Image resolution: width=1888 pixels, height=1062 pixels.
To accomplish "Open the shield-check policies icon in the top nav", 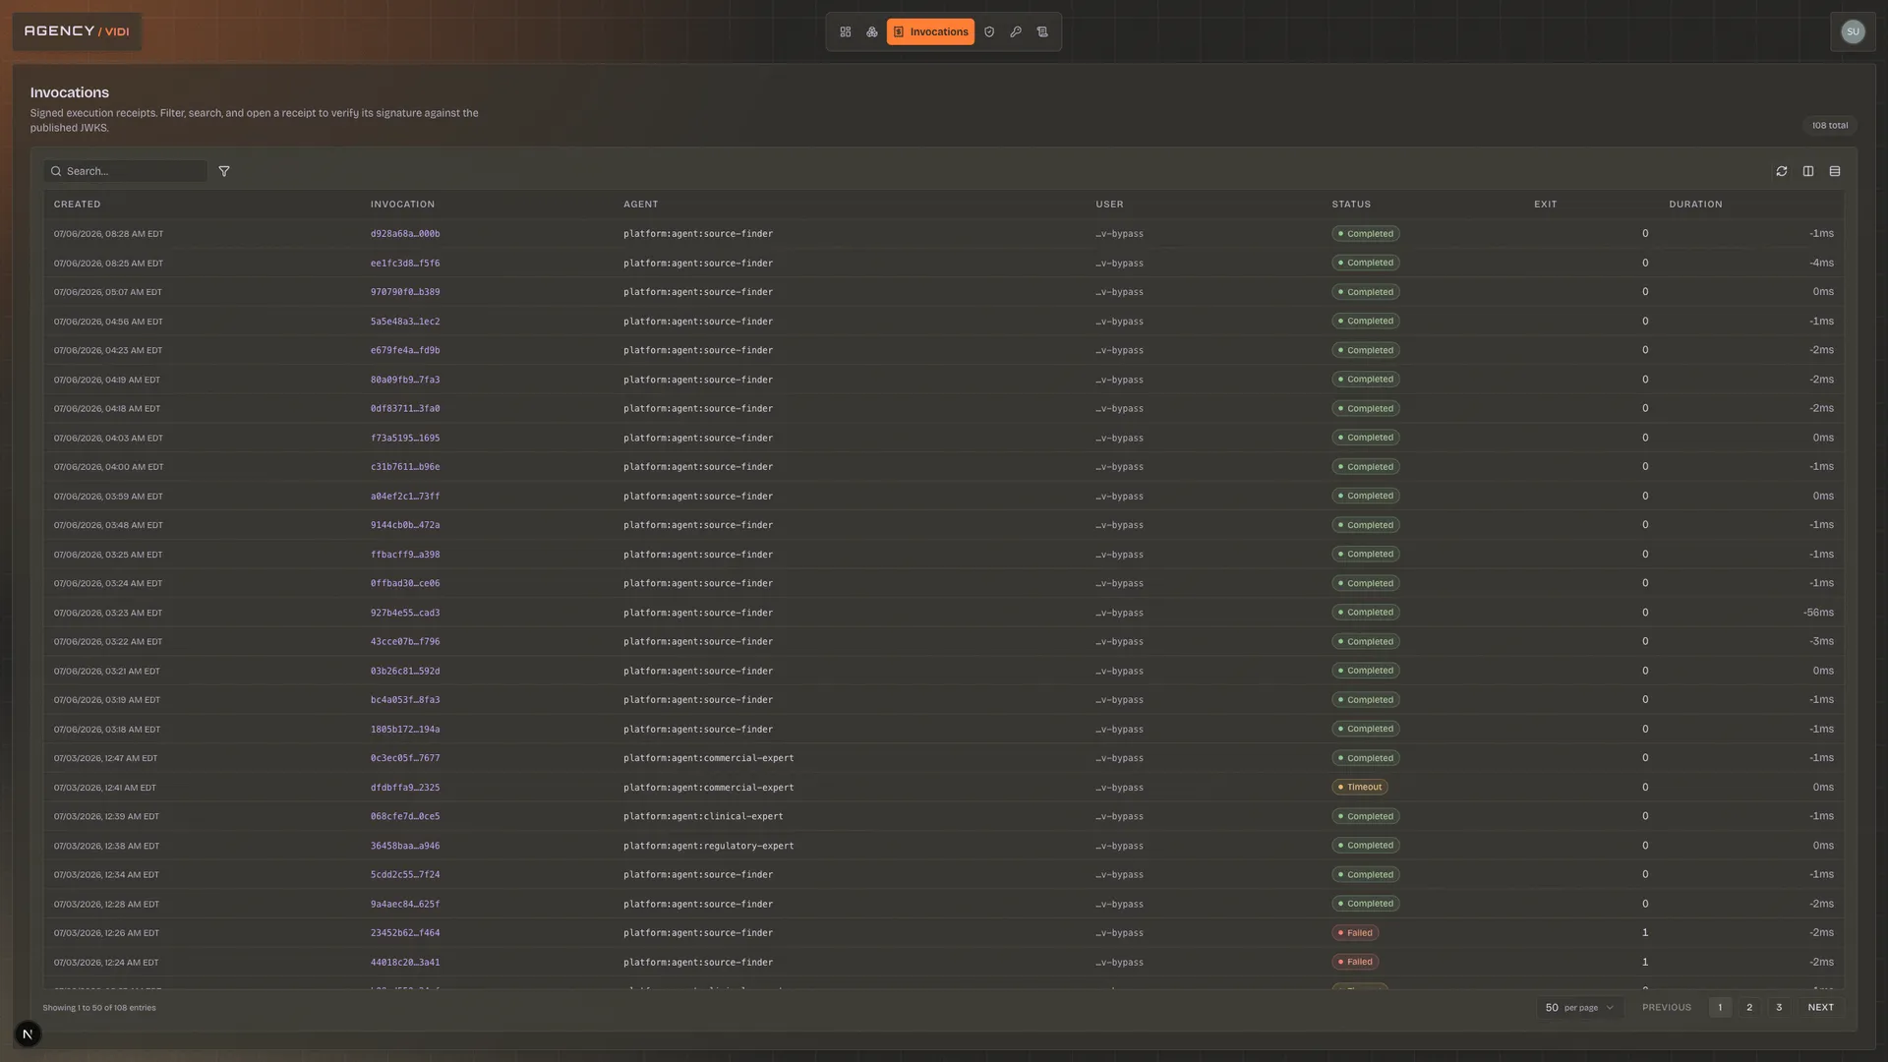I will 989,31.
